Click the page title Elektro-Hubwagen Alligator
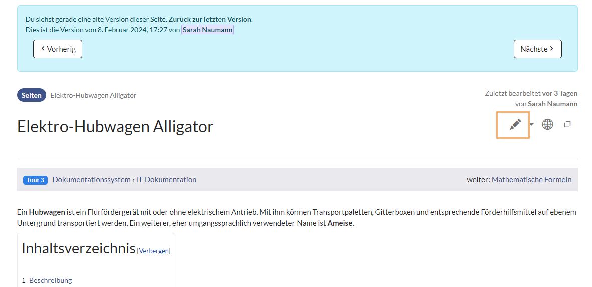 click(x=115, y=127)
